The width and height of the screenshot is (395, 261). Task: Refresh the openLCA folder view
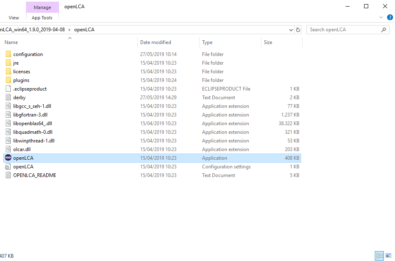coord(298,30)
